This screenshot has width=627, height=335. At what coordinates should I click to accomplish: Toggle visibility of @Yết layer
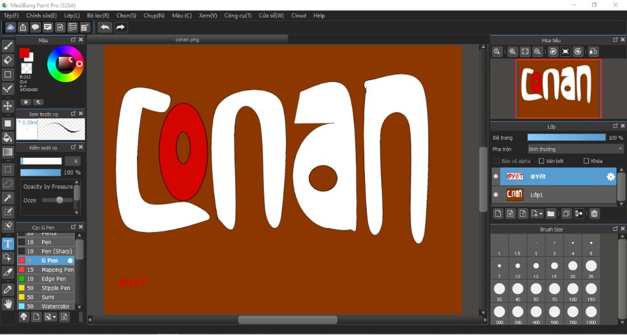click(x=496, y=176)
